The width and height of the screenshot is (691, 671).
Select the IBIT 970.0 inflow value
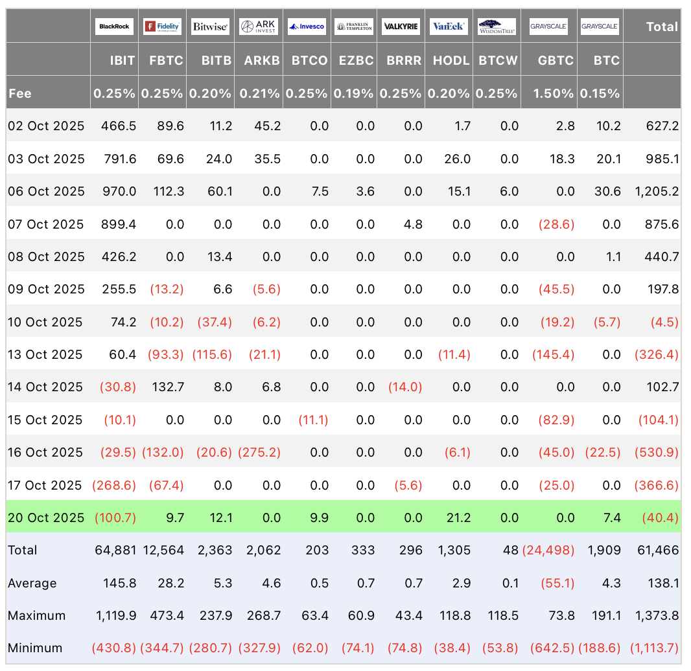(119, 191)
